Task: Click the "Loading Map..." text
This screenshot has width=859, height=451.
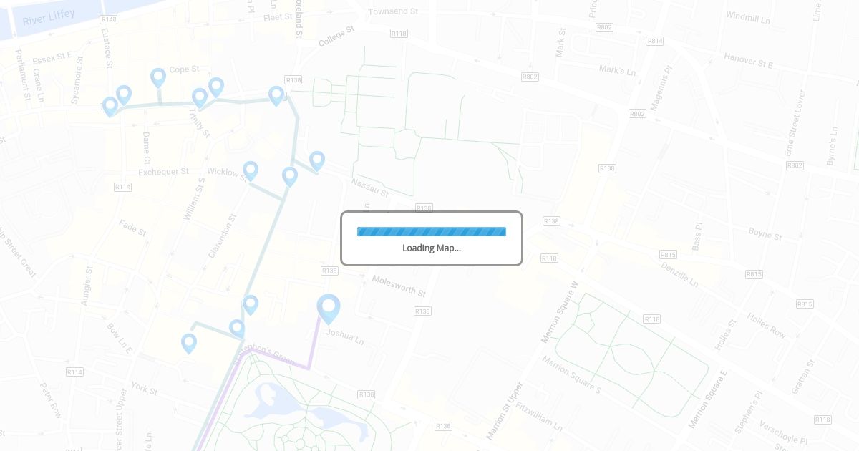Action: (432, 248)
